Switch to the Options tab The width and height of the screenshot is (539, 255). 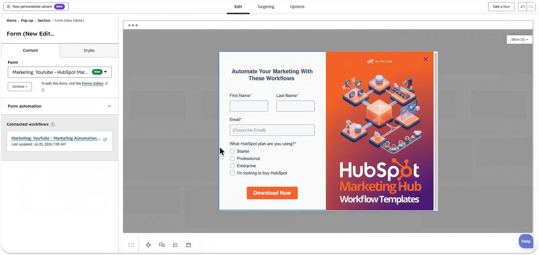297,7
